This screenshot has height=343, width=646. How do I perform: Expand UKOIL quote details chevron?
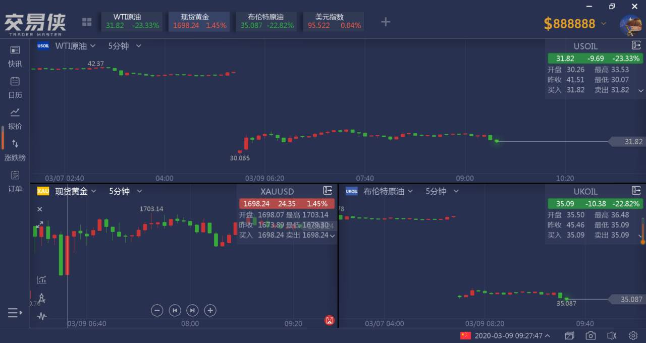point(640,236)
